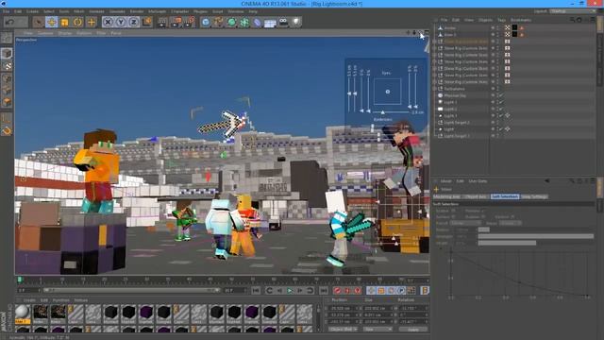The image size is (604, 340).
Task: Open the viewport Display menu
Action: (65, 33)
